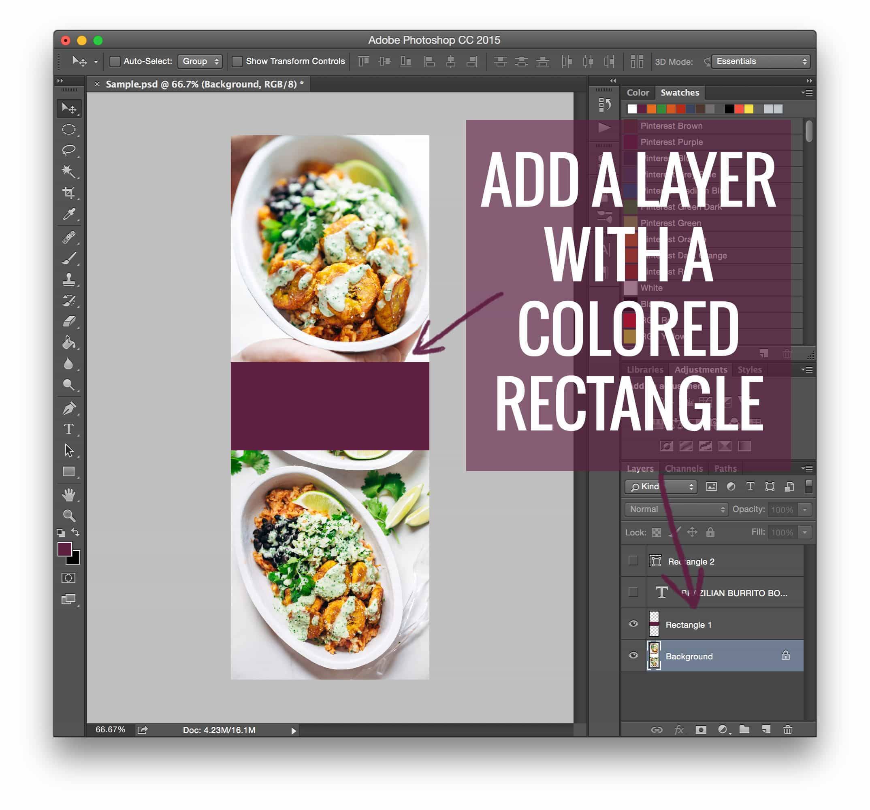
Task: Show the Rectangle 2 layer
Action: [633, 561]
